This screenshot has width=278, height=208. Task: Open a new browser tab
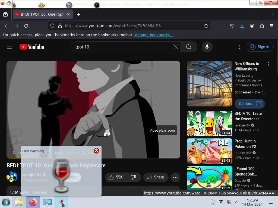[x=78, y=15]
